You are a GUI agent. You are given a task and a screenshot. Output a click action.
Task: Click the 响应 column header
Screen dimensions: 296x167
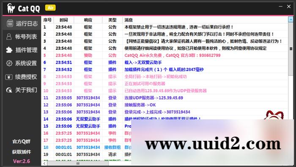click(88, 20)
